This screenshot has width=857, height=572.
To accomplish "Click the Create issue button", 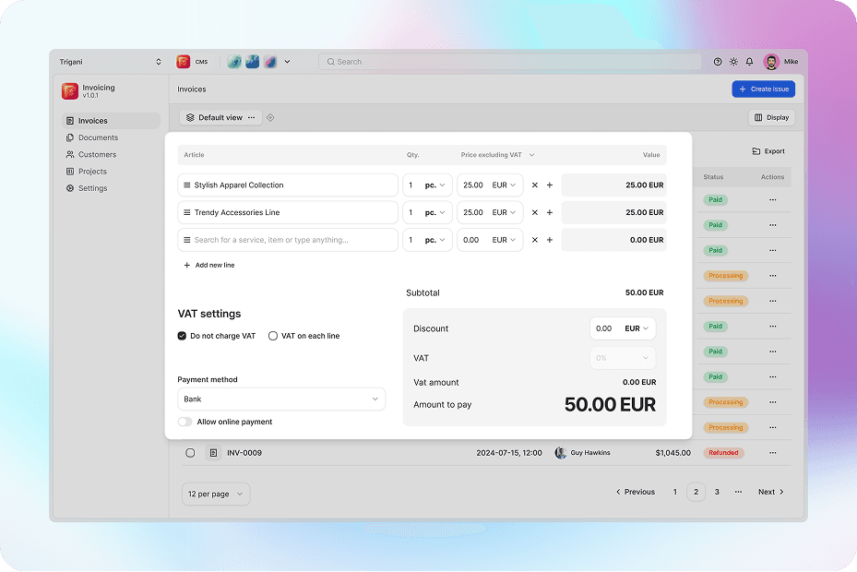I will pyautogui.click(x=763, y=89).
